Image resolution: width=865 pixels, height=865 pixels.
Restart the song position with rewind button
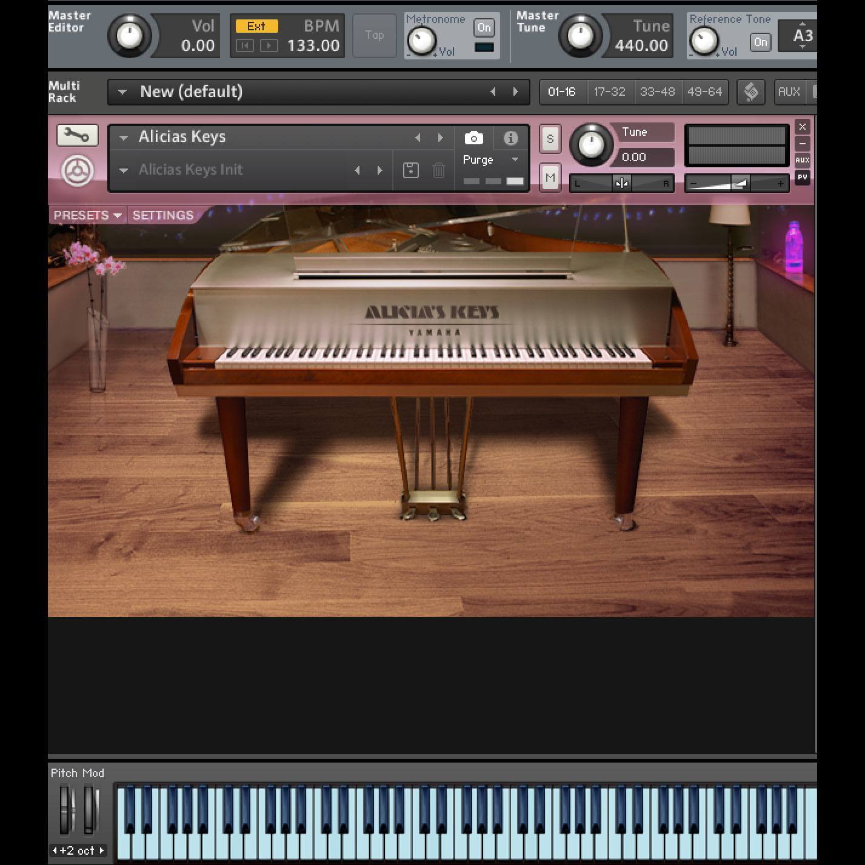(x=244, y=45)
